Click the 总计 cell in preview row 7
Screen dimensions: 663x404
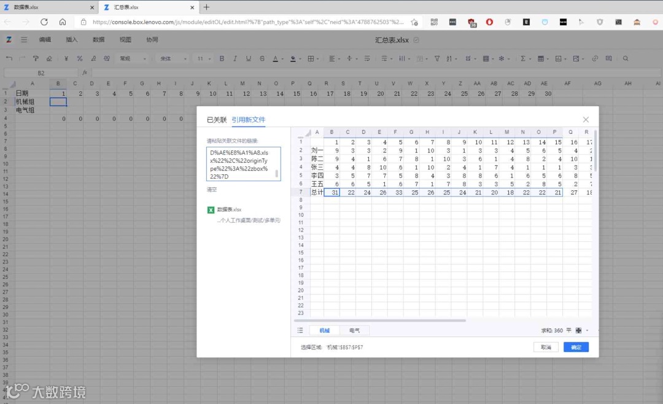coord(317,192)
